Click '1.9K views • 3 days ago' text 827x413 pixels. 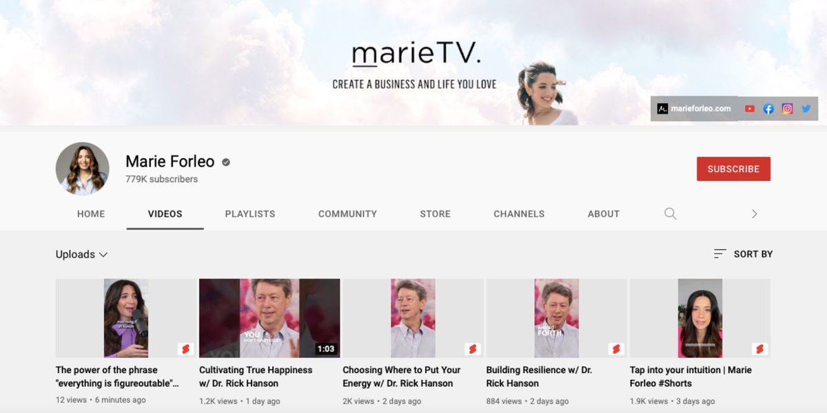[x=672, y=401]
